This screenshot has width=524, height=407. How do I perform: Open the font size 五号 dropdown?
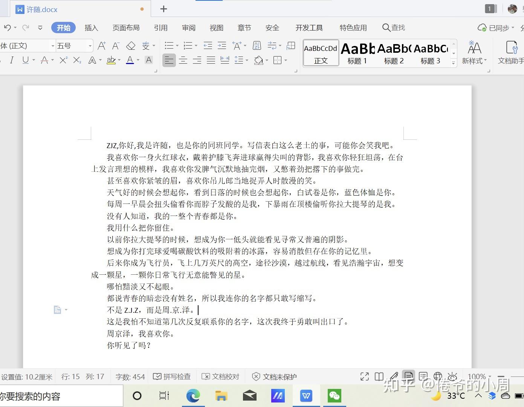[90, 46]
